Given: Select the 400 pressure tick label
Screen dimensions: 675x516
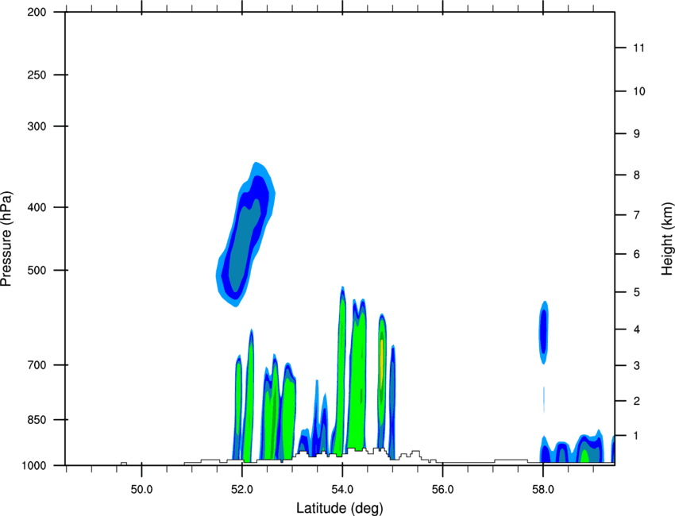Looking at the screenshot, I should click(37, 207).
